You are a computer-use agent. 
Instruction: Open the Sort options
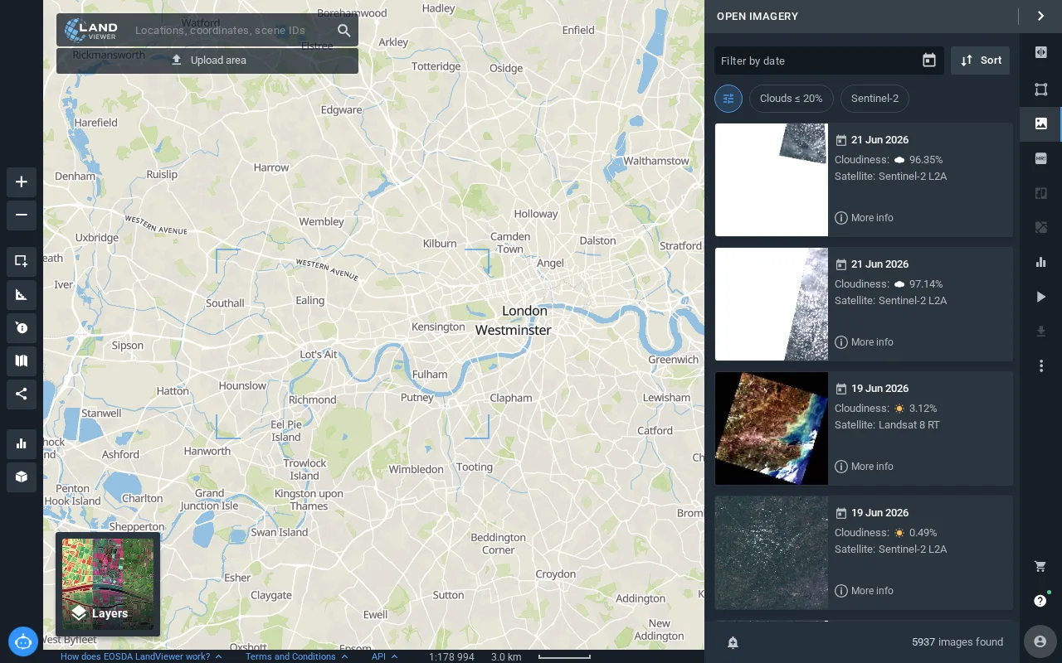pyautogui.click(x=981, y=60)
